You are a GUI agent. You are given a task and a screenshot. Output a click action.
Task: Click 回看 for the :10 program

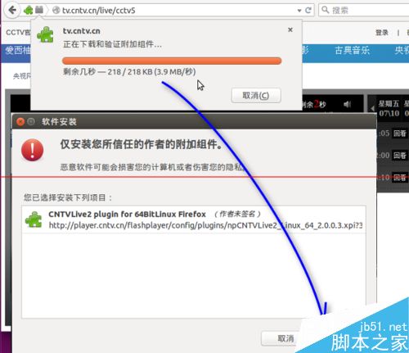[400, 178]
